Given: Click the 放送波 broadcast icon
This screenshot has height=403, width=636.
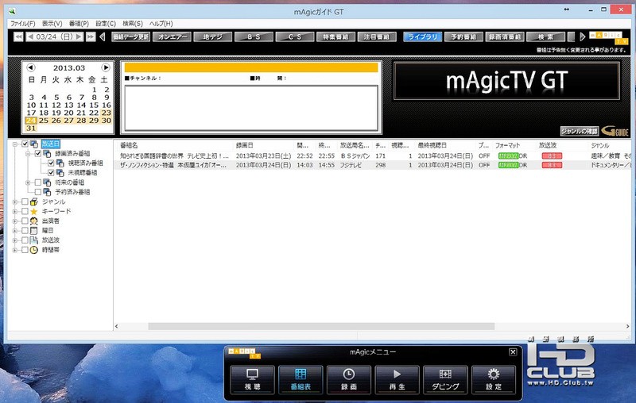Looking at the screenshot, I should pyautogui.click(x=34, y=240).
